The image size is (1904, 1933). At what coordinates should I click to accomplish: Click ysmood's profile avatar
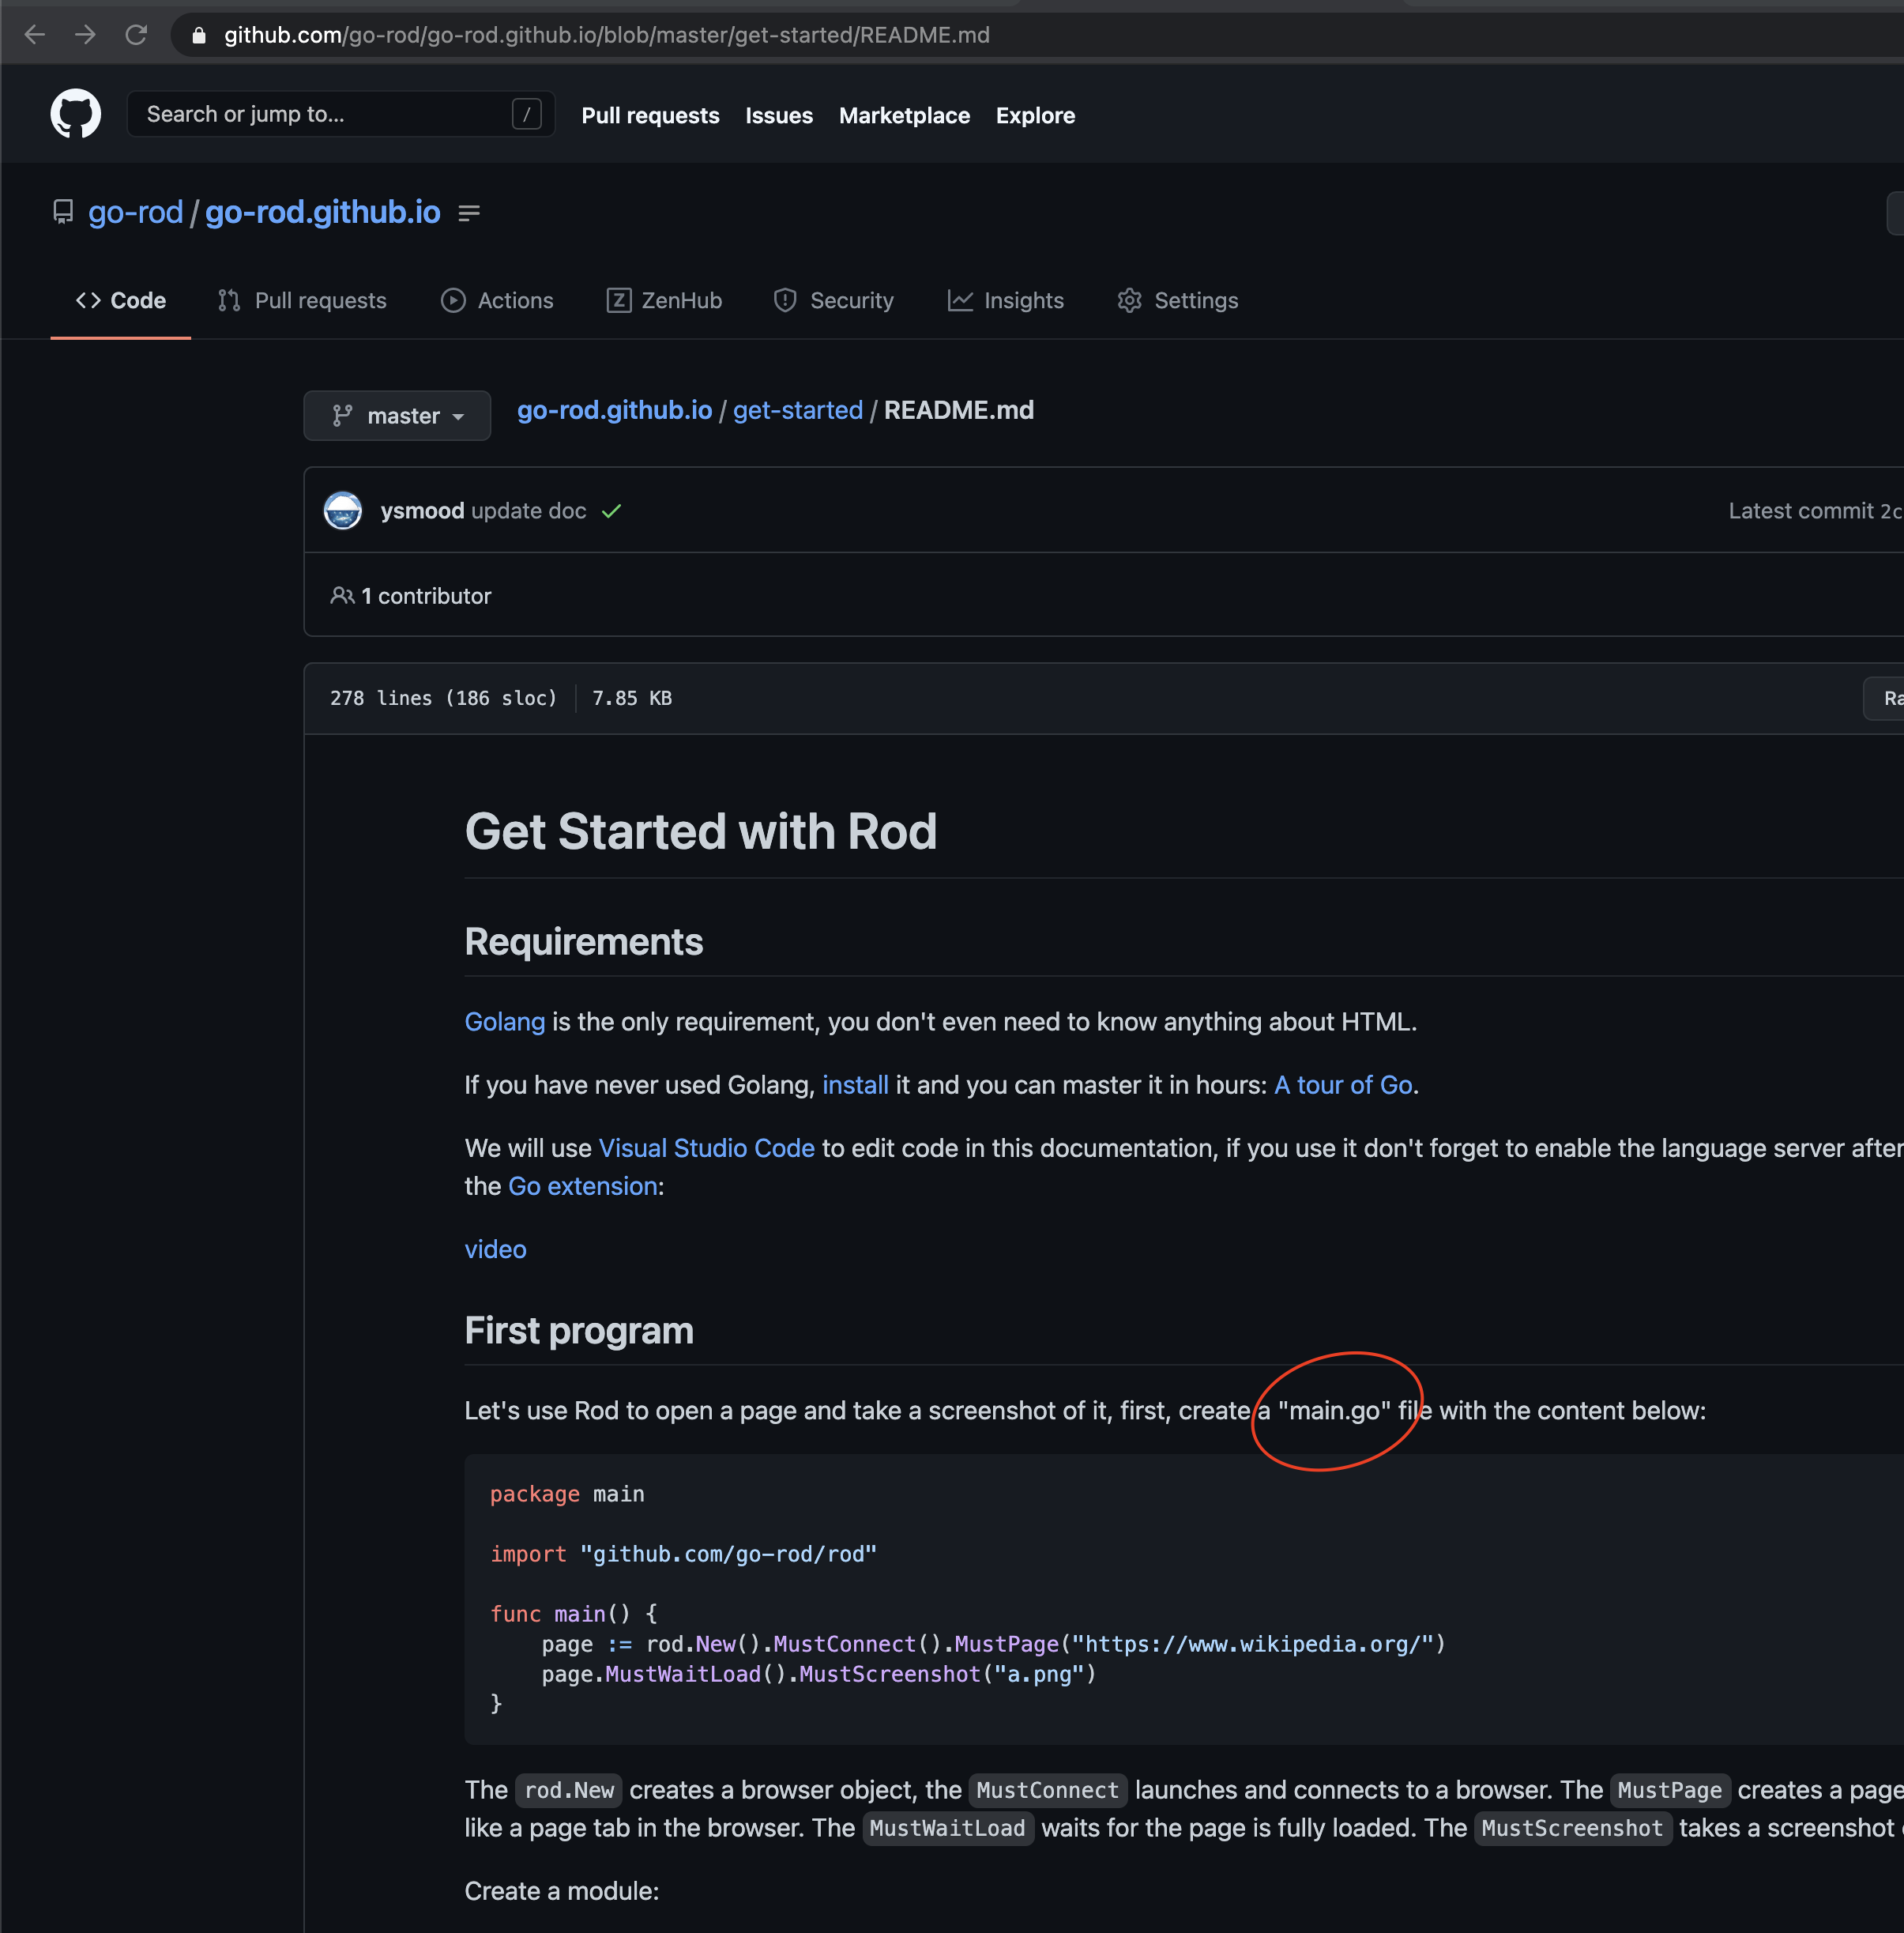click(343, 511)
